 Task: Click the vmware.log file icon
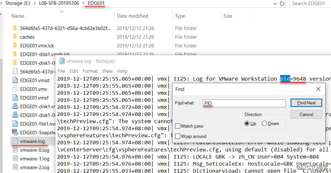tap(15, 141)
